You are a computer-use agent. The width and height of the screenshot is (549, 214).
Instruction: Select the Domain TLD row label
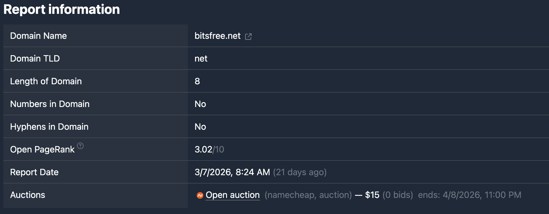pos(34,58)
